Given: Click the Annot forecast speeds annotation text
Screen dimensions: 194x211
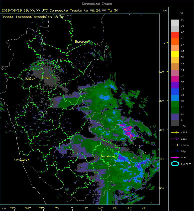Looking at the screenshot, I should (x=33, y=17).
